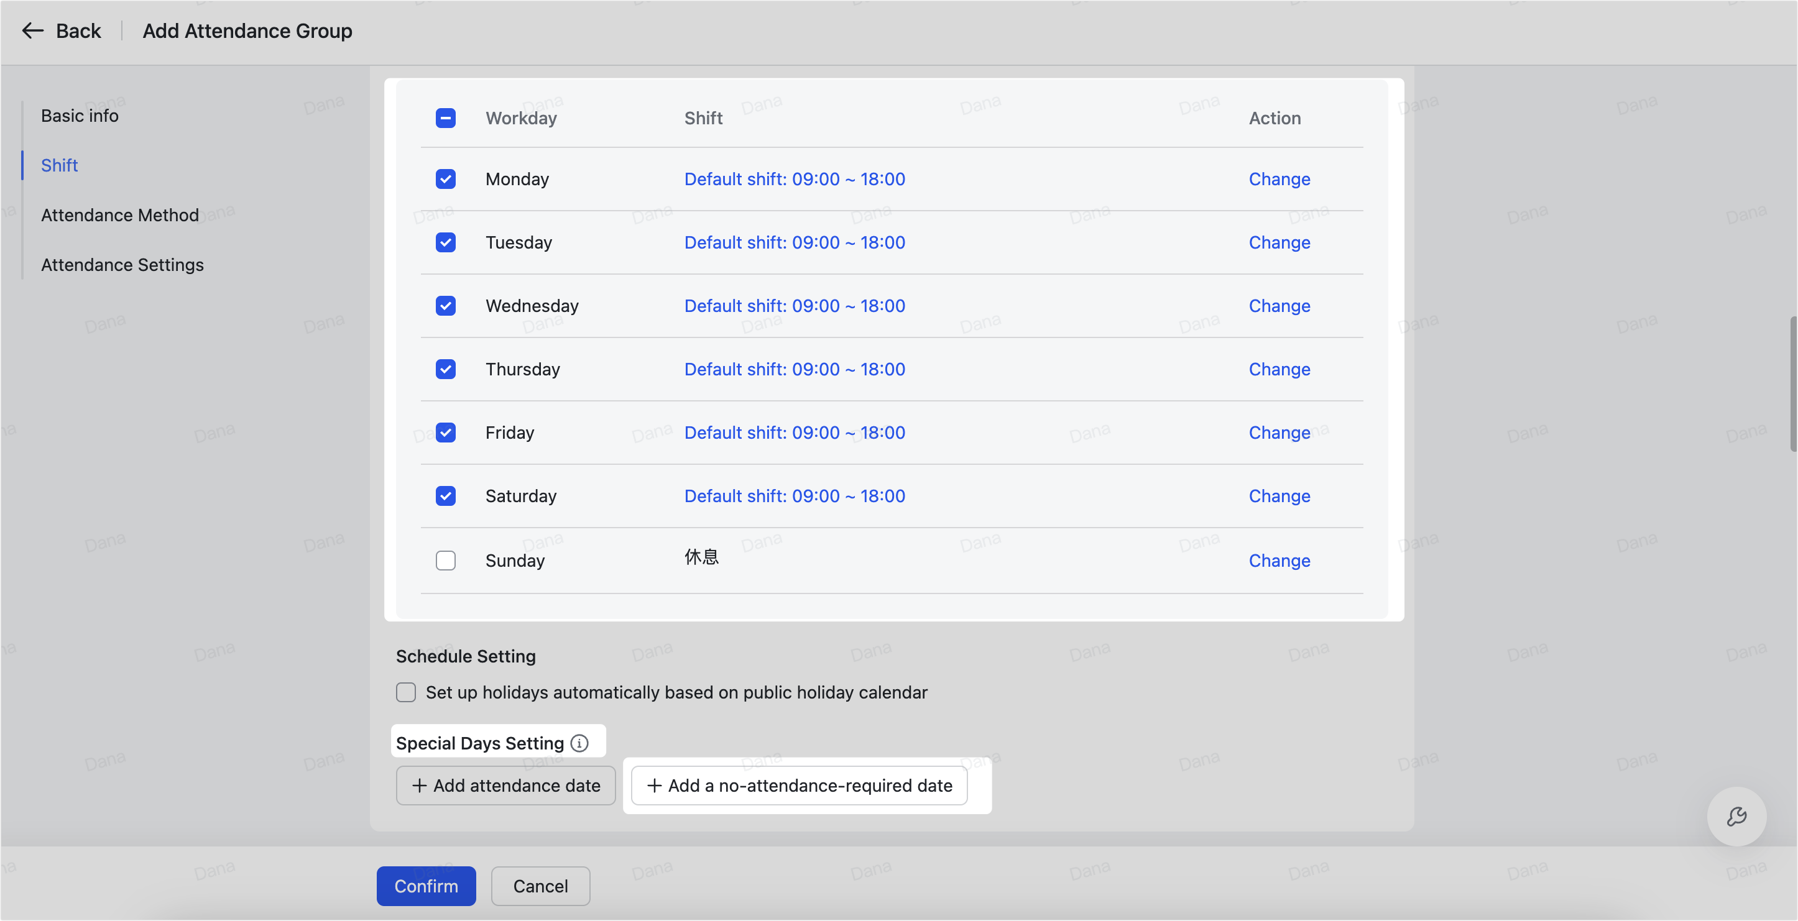This screenshot has width=1798, height=921.
Task: Go to Attendance Method section
Action: 119,215
